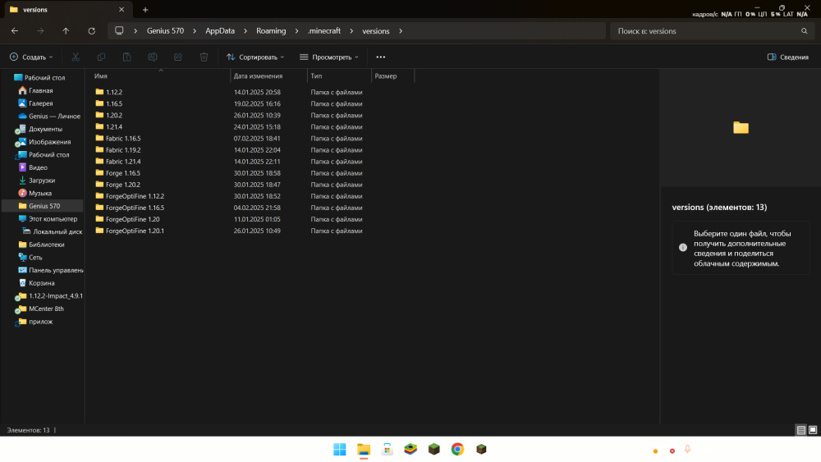Screen dimensions: 821x462
Task: Expand chevron after versions in path
Action: coord(401,31)
